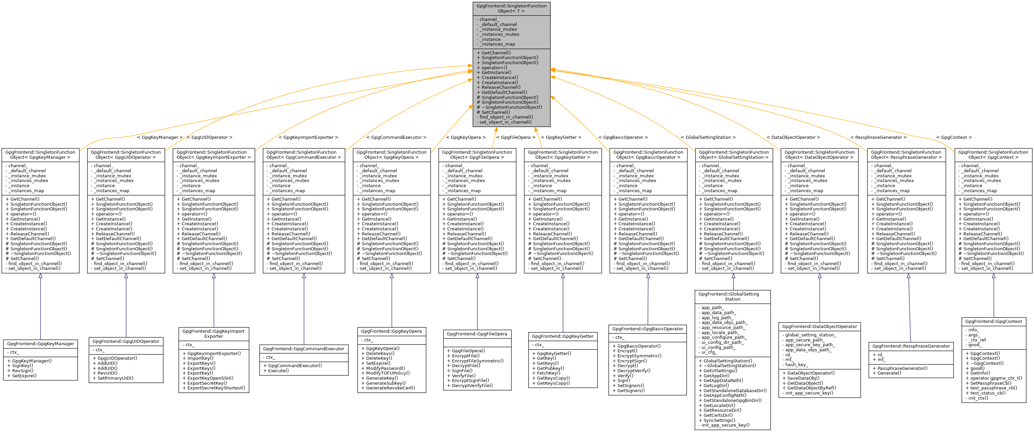
Task: Select '- _instances_map' in the SingletonFunctionObject< T > node
Action: point(496,44)
